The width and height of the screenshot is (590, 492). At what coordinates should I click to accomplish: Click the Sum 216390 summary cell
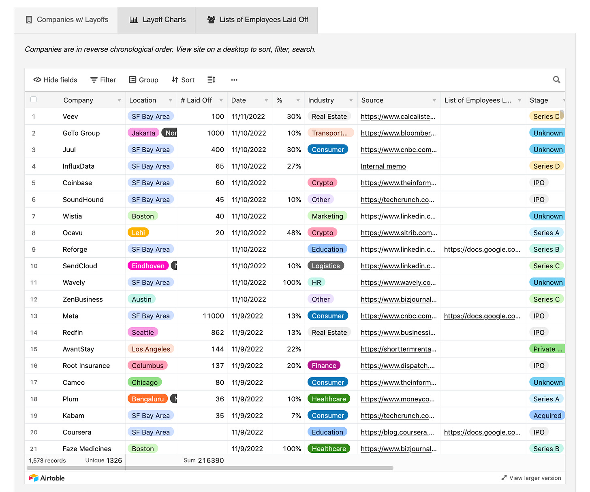[203, 460]
